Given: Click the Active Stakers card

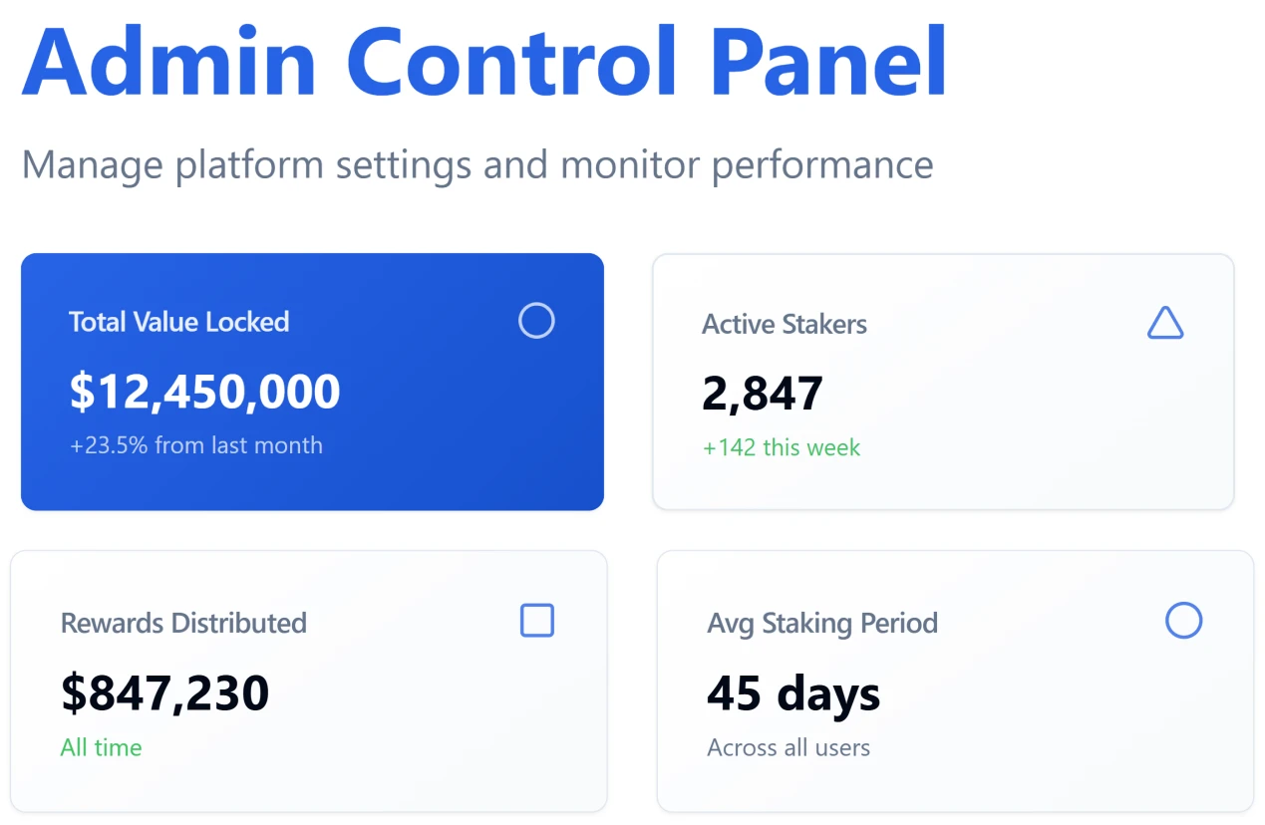Looking at the screenshot, I should [943, 382].
